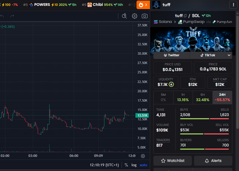239x171 pixels.
Task: Click the buy vol versus sell vol bar
Action: 205,134
